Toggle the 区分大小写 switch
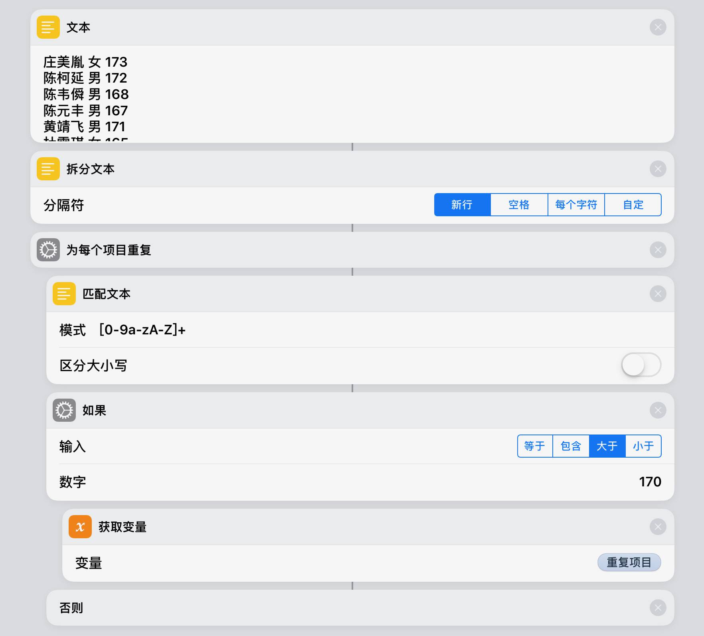The image size is (704, 636). pos(641,365)
